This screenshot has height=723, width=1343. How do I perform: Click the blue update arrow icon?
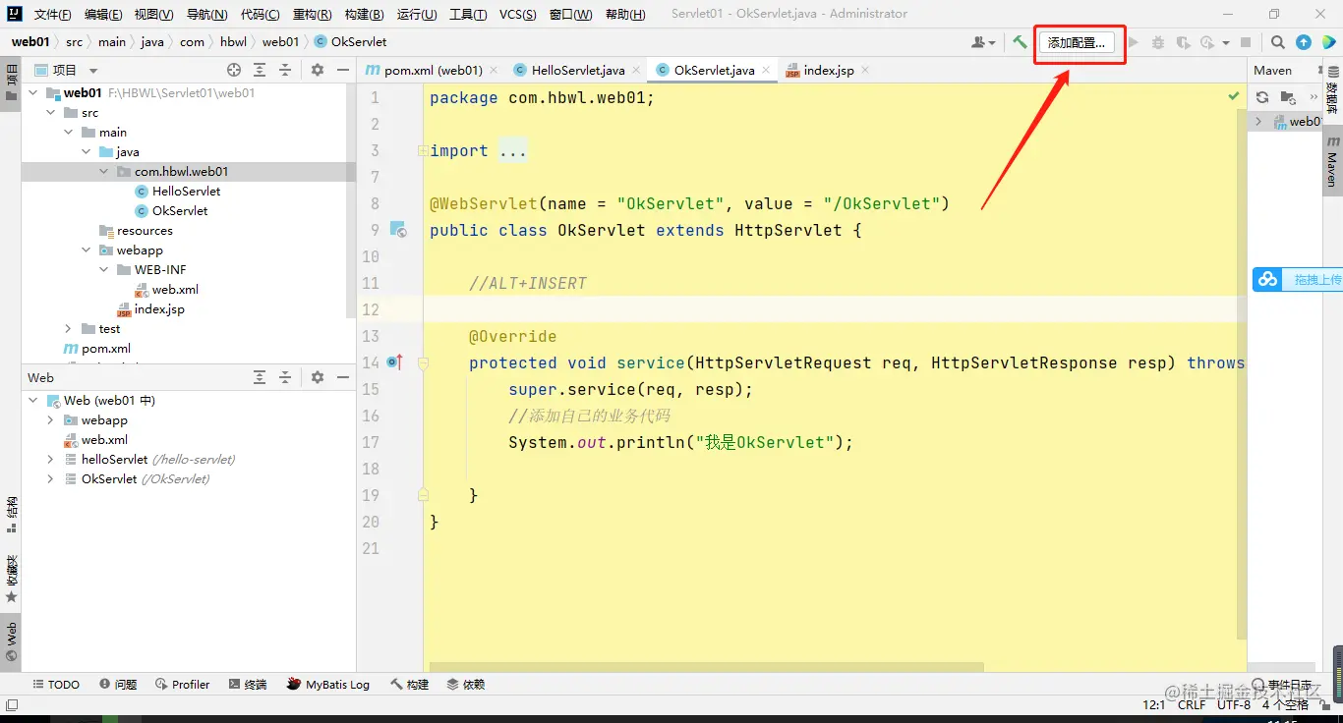click(1304, 42)
